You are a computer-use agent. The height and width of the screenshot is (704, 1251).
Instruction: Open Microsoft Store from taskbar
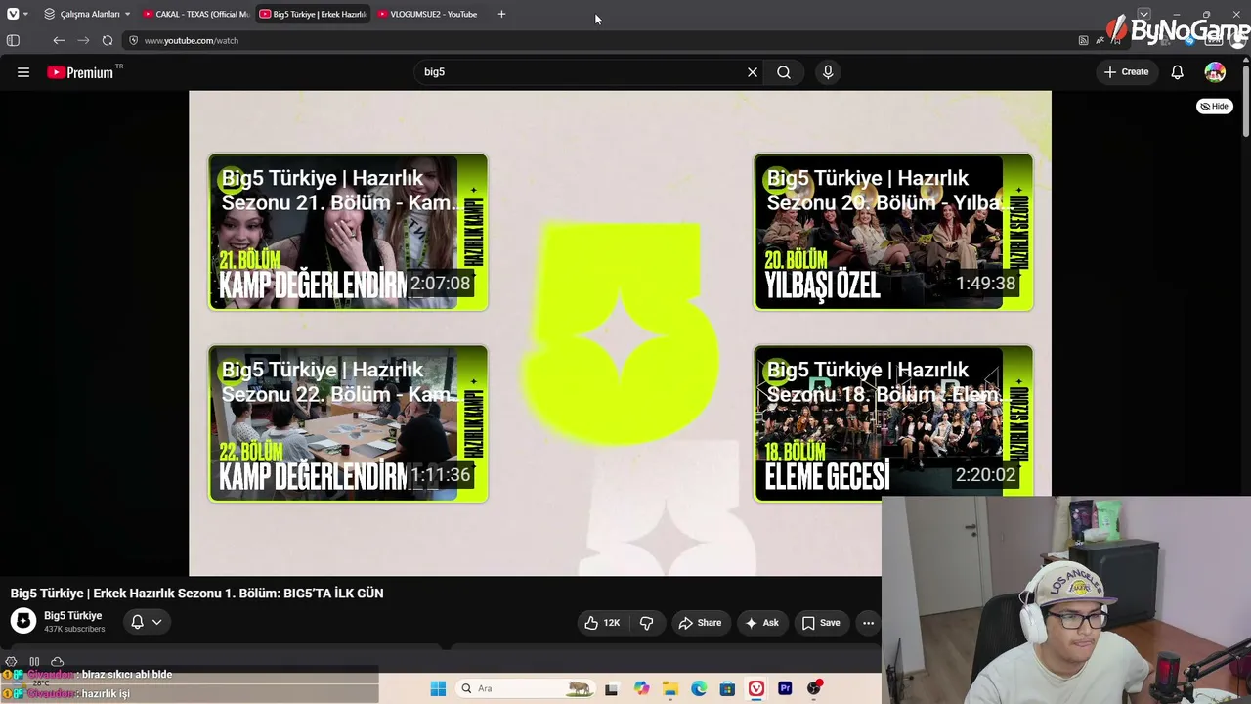(x=727, y=688)
